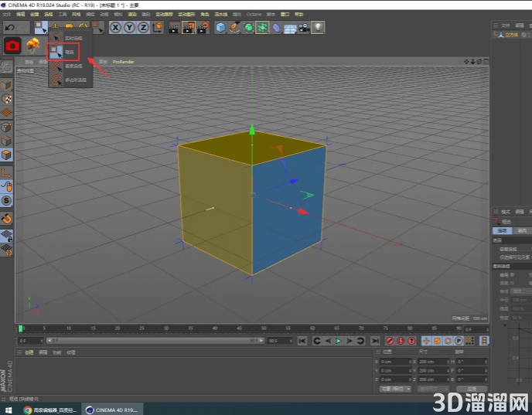Click the Undo arrow icon

(x=10, y=28)
